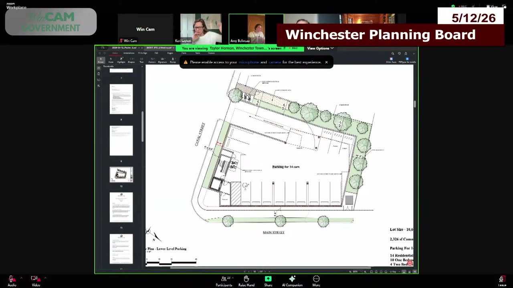513x288 pixels.
Task: Open the Home tab in PDF viewer
Action: click(x=115, y=53)
